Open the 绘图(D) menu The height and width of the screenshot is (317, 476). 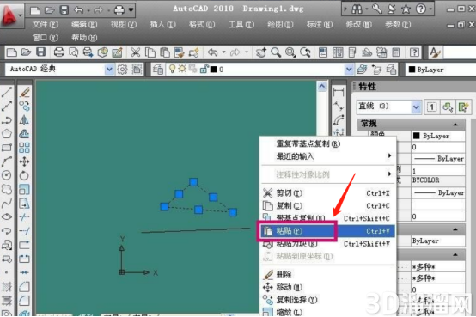point(280,24)
